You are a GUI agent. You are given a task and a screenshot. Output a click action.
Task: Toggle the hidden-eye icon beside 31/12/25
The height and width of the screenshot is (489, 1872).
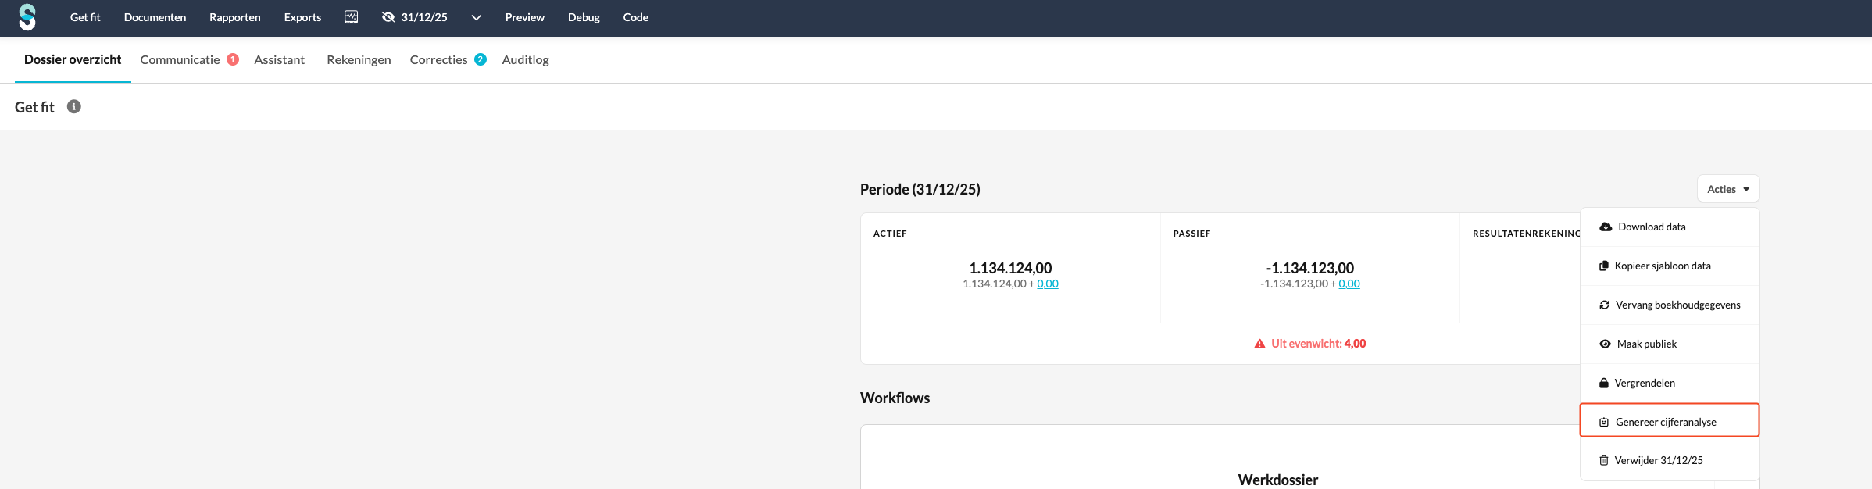[x=388, y=17]
